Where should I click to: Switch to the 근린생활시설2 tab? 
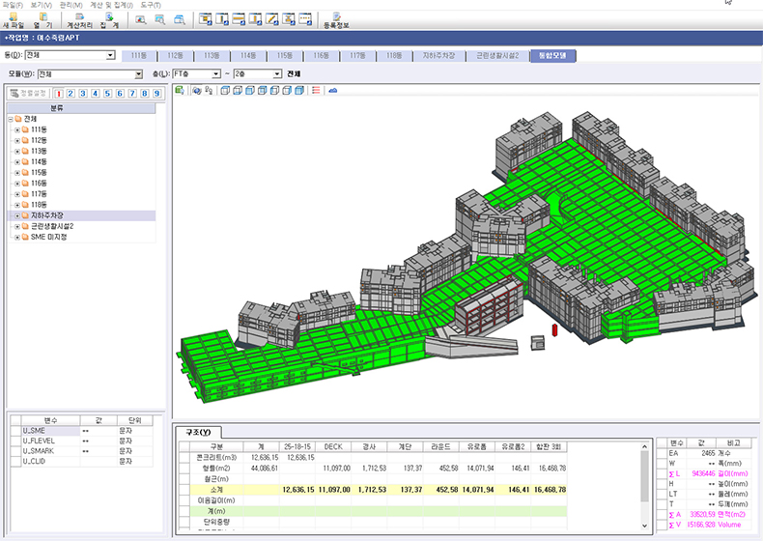497,56
